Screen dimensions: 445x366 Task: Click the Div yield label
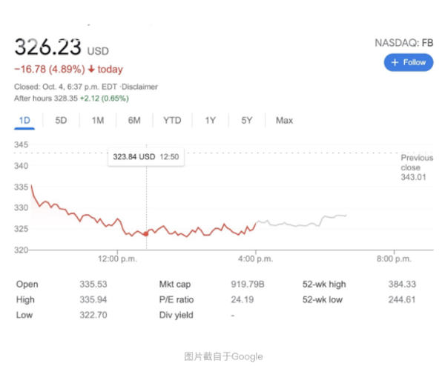coord(176,315)
